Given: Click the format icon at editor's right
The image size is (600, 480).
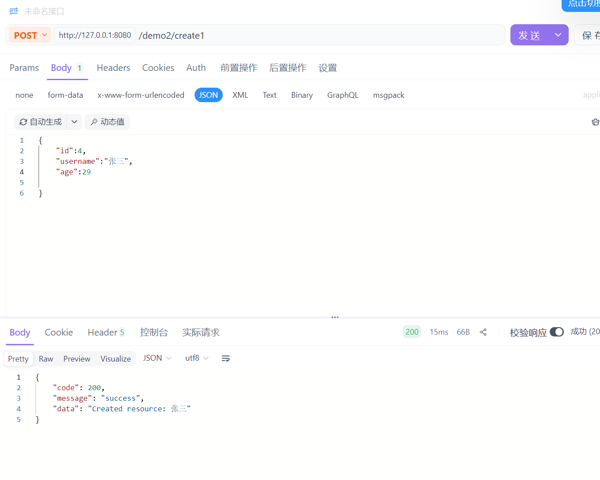Looking at the screenshot, I should coord(595,122).
